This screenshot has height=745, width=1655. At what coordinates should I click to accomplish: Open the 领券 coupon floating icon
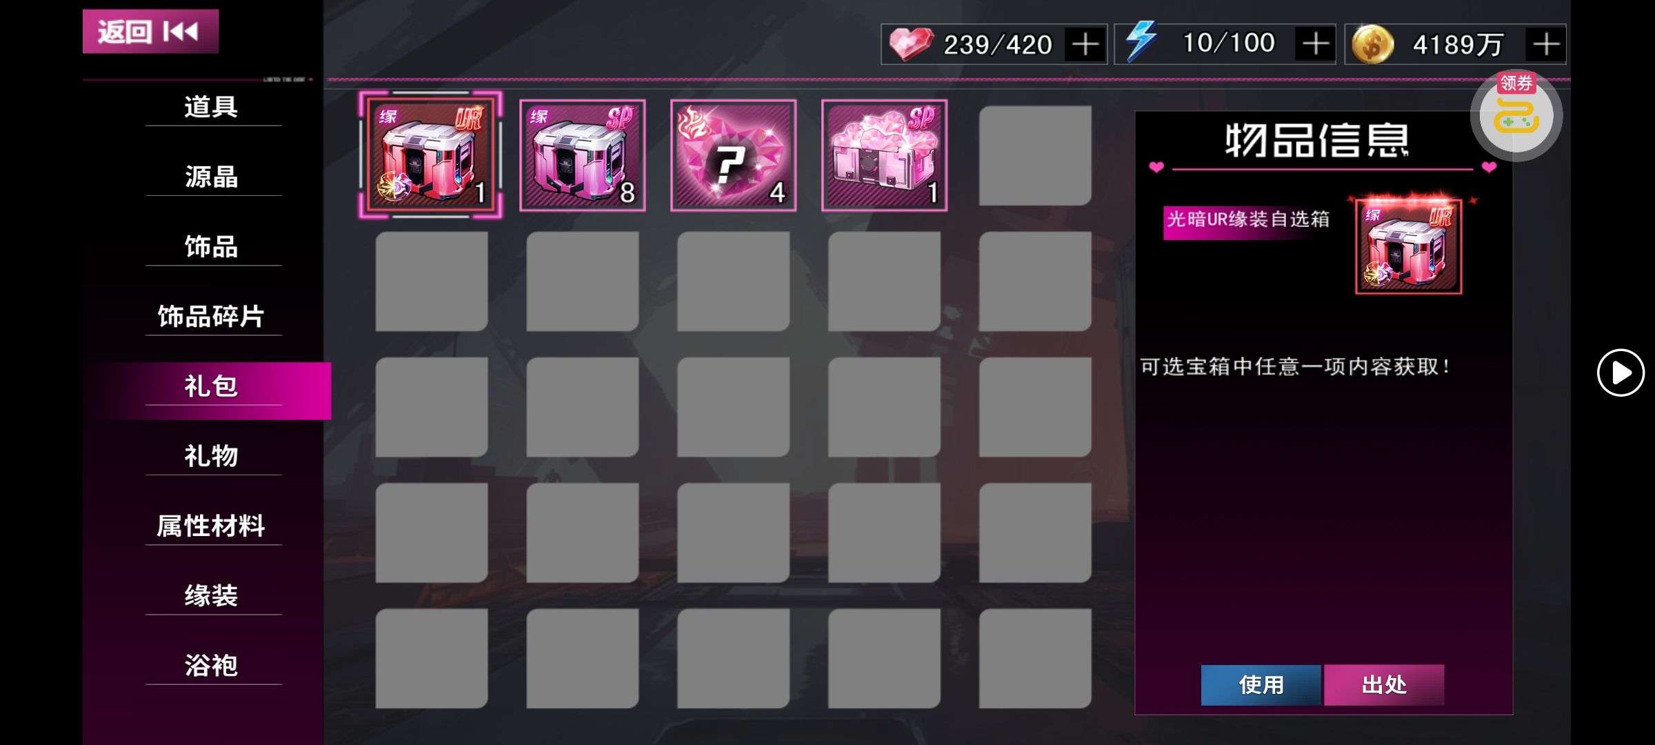click(x=1516, y=115)
